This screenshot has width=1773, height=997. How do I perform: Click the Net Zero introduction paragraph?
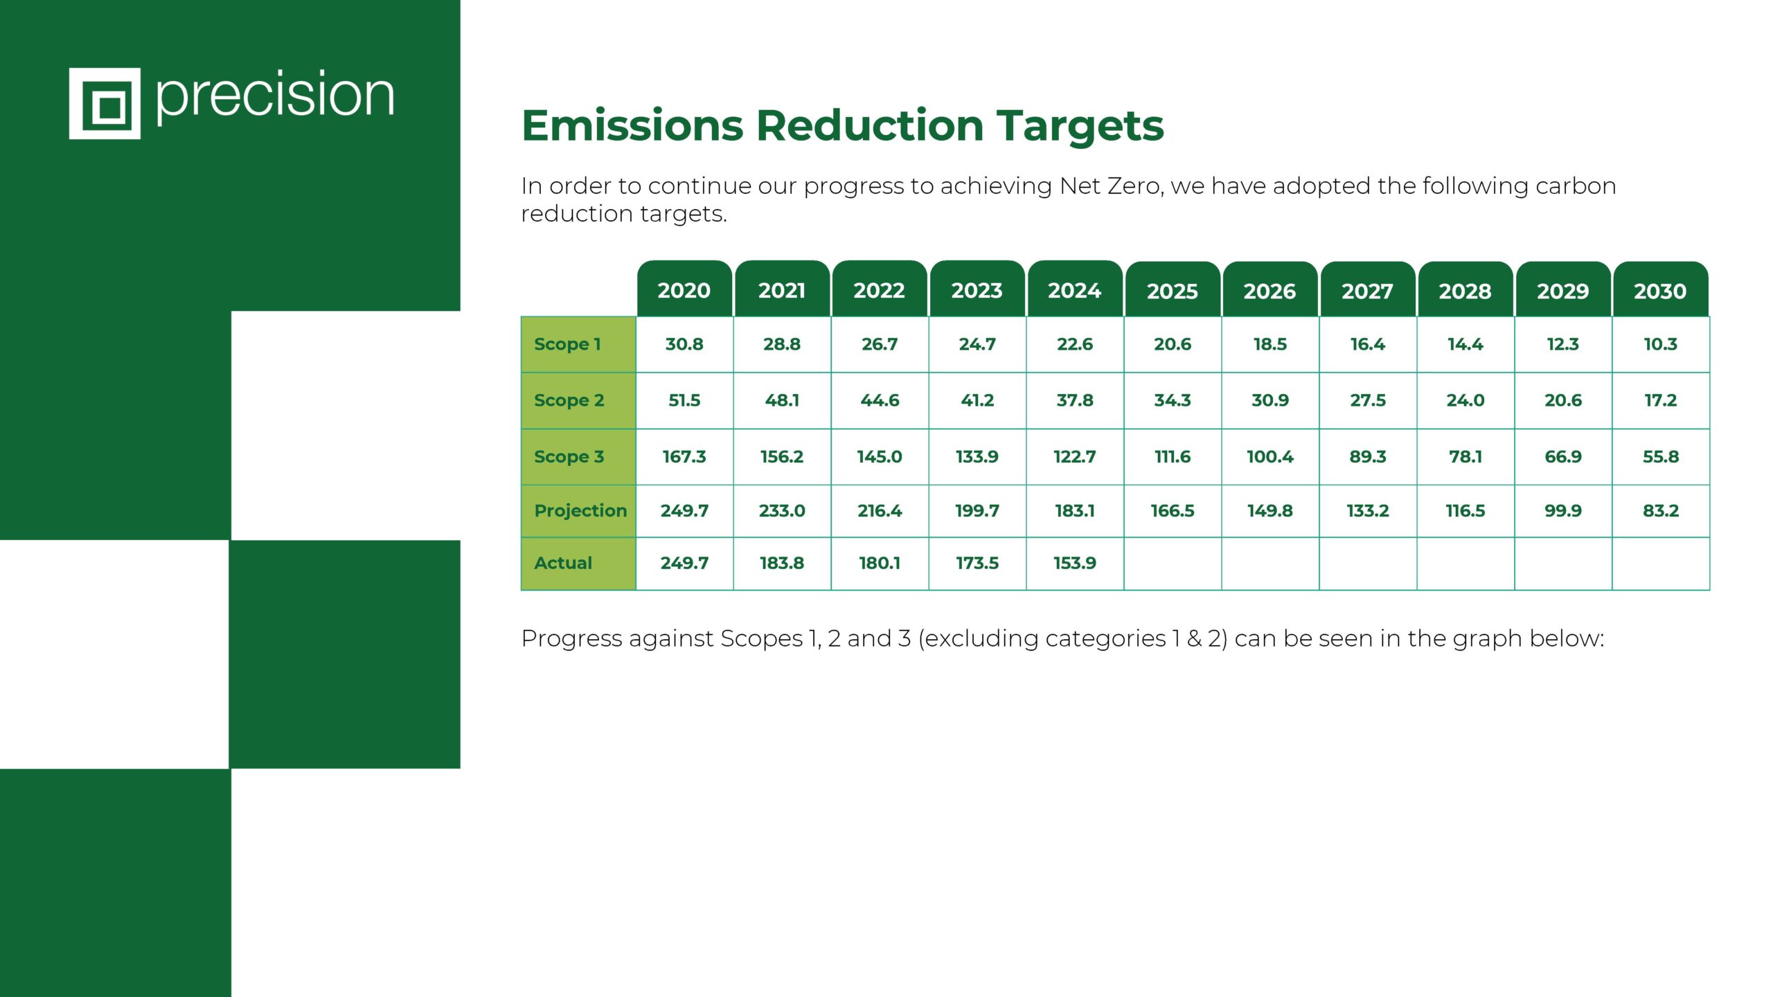[1069, 200]
